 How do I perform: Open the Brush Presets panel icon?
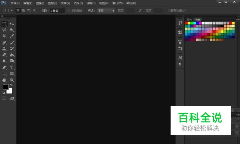click(180, 42)
